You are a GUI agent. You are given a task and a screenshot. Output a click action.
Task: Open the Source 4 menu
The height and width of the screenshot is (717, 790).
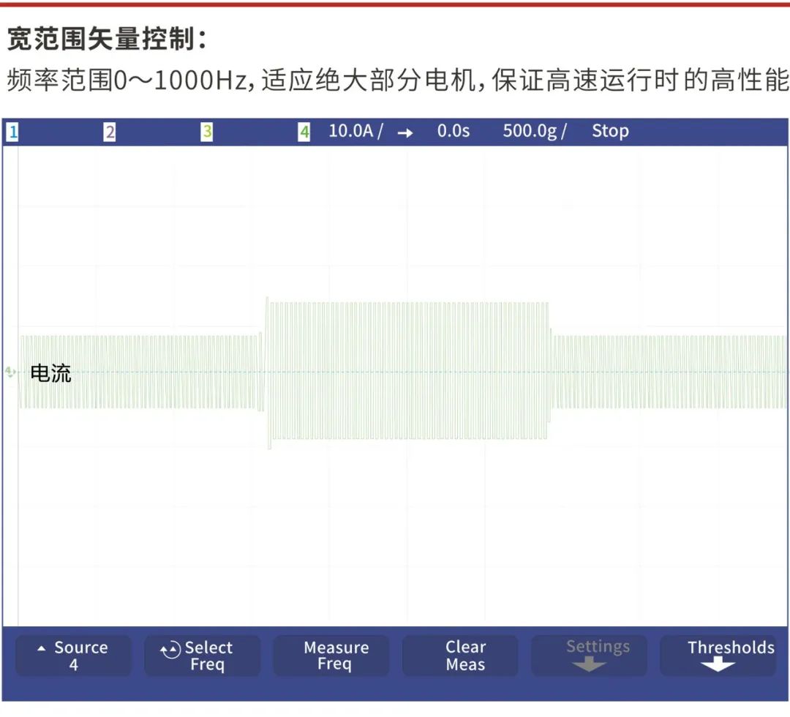click(74, 656)
